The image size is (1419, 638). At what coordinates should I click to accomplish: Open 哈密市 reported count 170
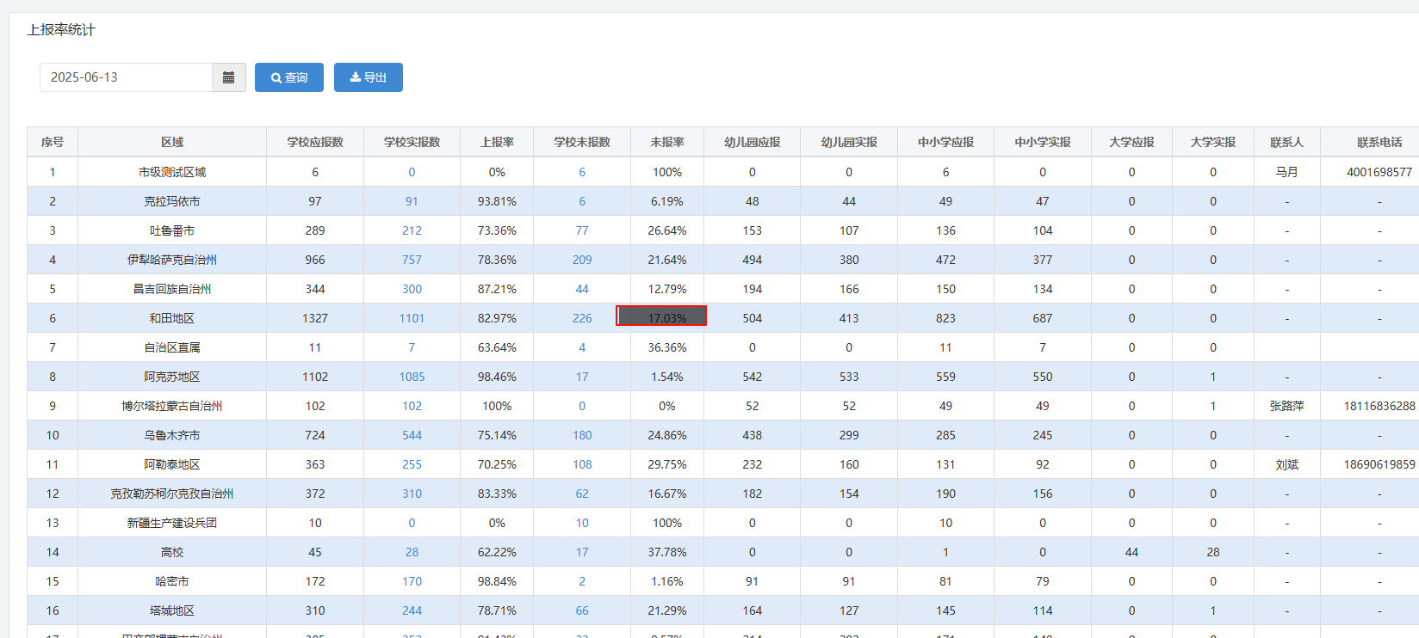412,581
